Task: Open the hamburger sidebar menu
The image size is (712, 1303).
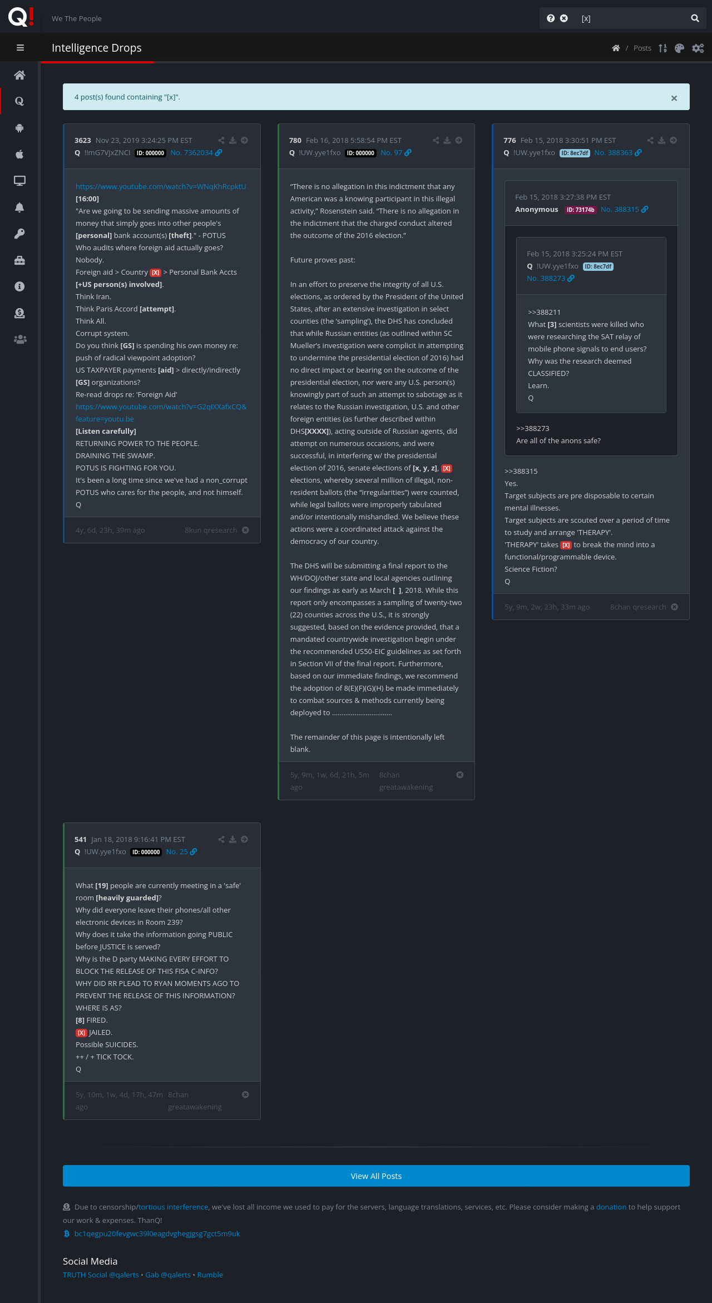Action: 20,48
